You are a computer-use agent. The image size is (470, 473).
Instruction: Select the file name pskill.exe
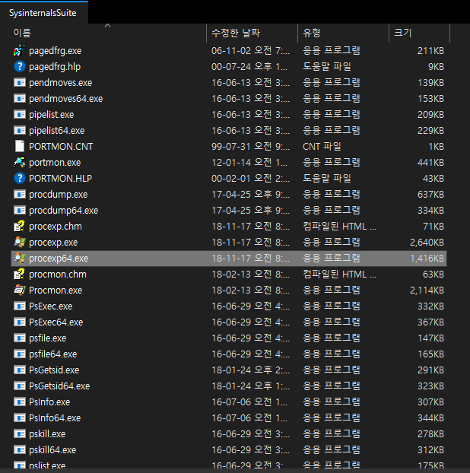tap(47, 434)
